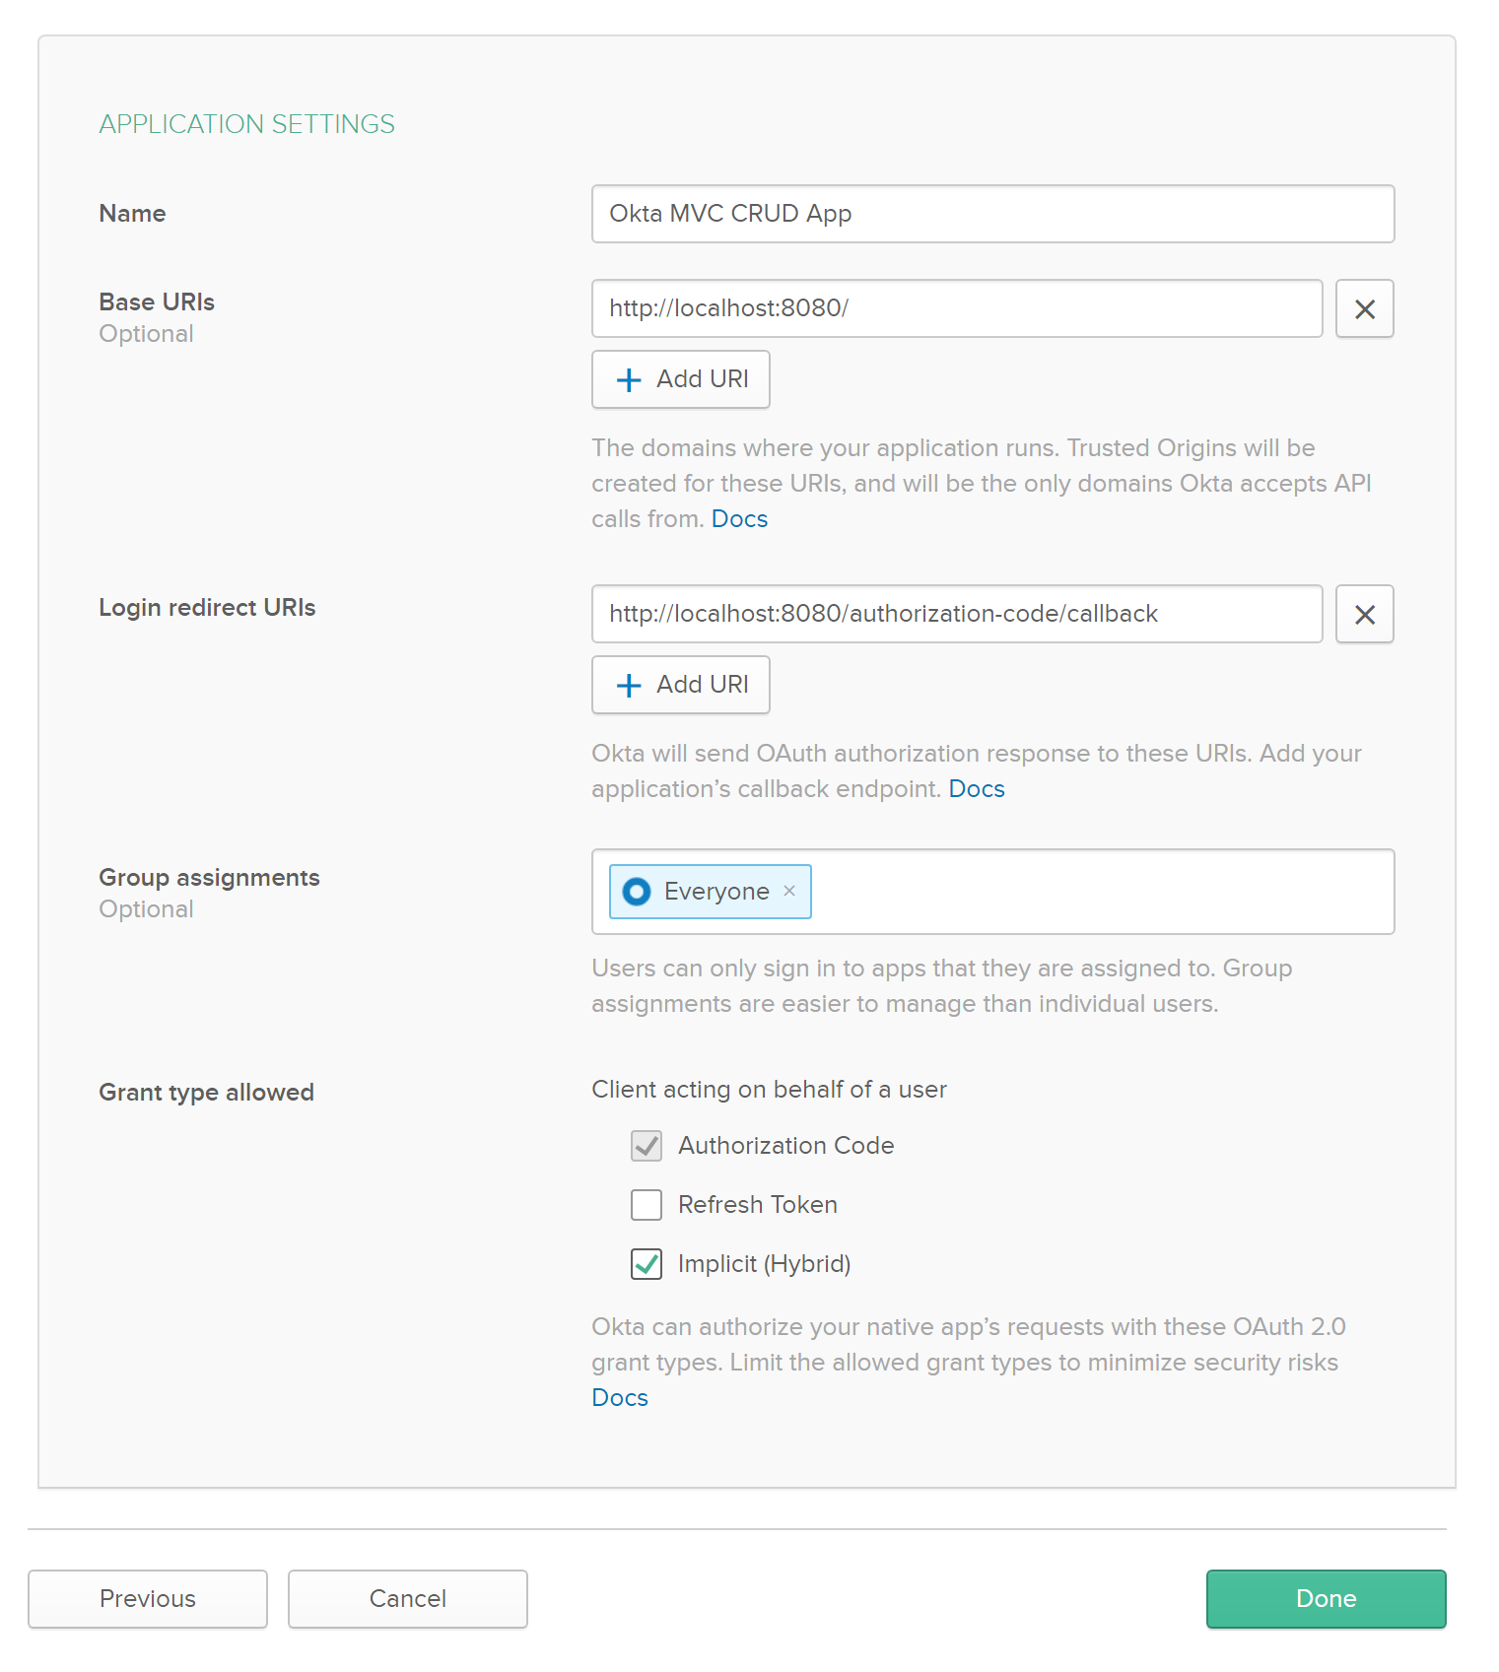Enable the Refresh Token checkbox
1499x1672 pixels.
(x=647, y=1205)
